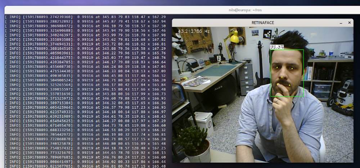Select log line ending 118.62 x 166.81
This screenshot has width=360, height=168.
[85, 44]
